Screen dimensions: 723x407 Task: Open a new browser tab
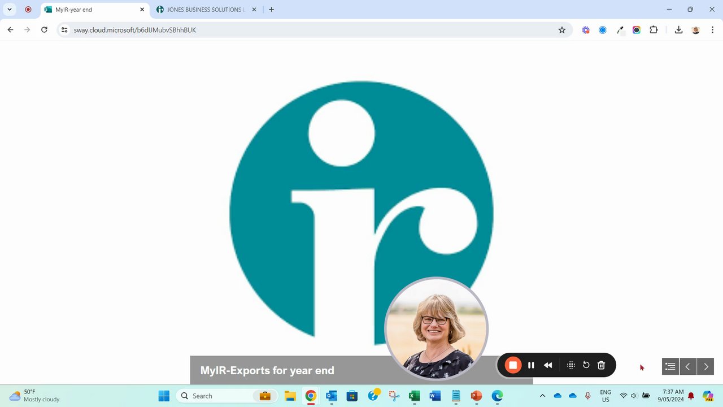click(272, 10)
